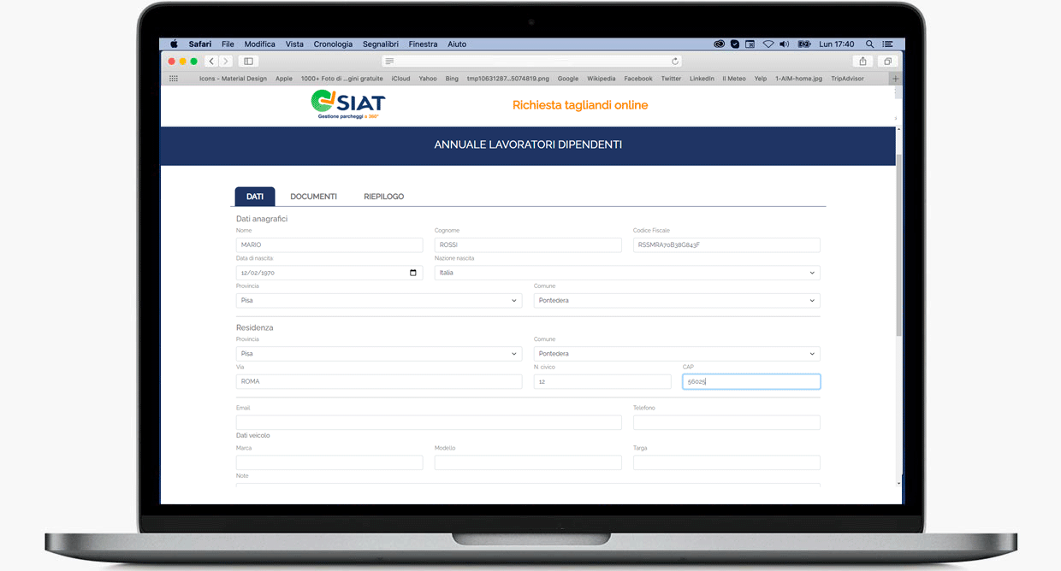
Task: Open Spotlight search magnifier in menu bar
Action: coord(870,44)
